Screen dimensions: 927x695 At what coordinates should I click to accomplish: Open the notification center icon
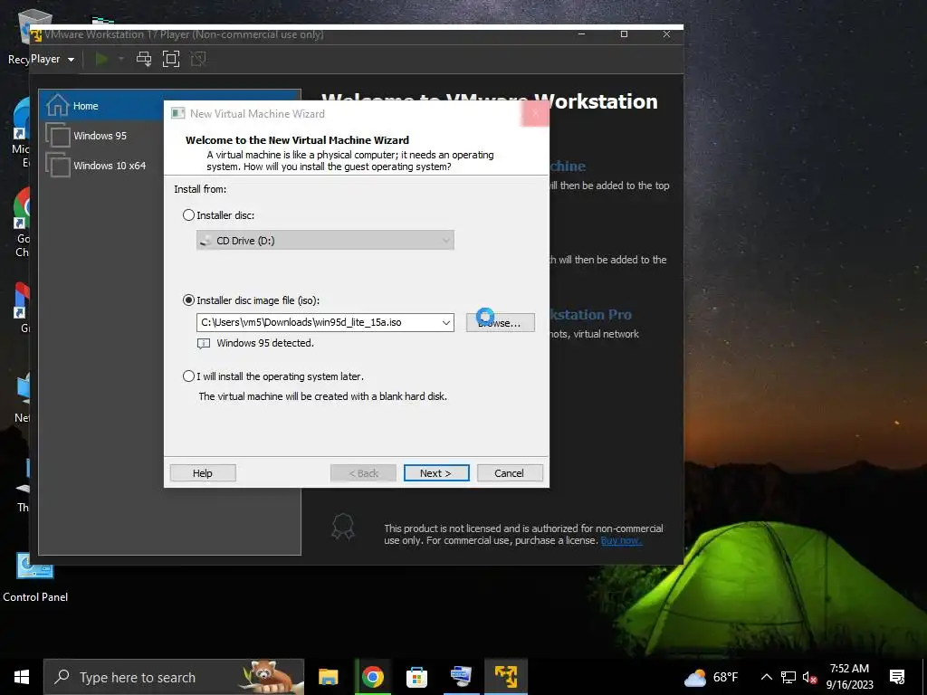(897, 677)
